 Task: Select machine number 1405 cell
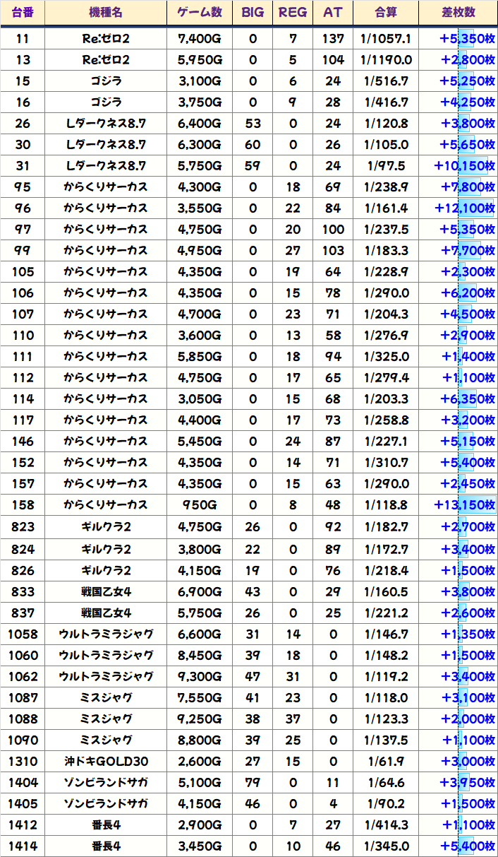pos(23,803)
